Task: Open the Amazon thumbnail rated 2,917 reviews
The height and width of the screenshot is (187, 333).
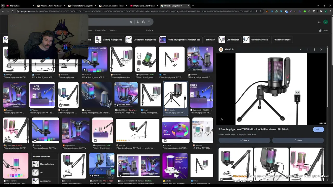Action: pos(138,130)
